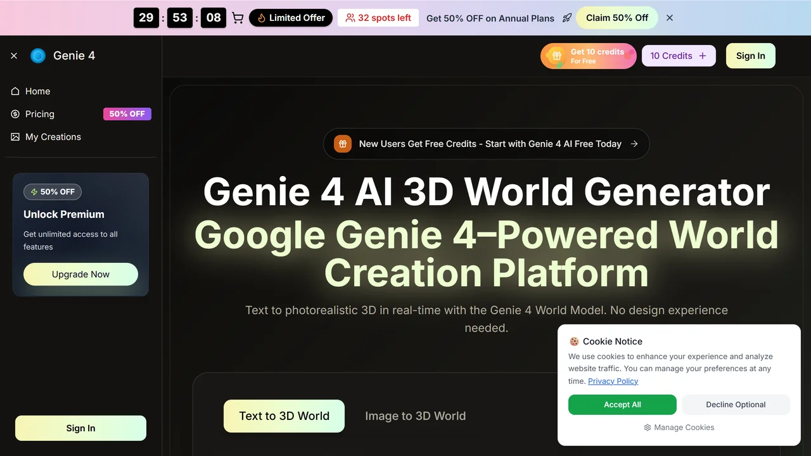The image size is (811, 456).
Task: Click the countdown minutes box showing 53
Action: point(180,18)
